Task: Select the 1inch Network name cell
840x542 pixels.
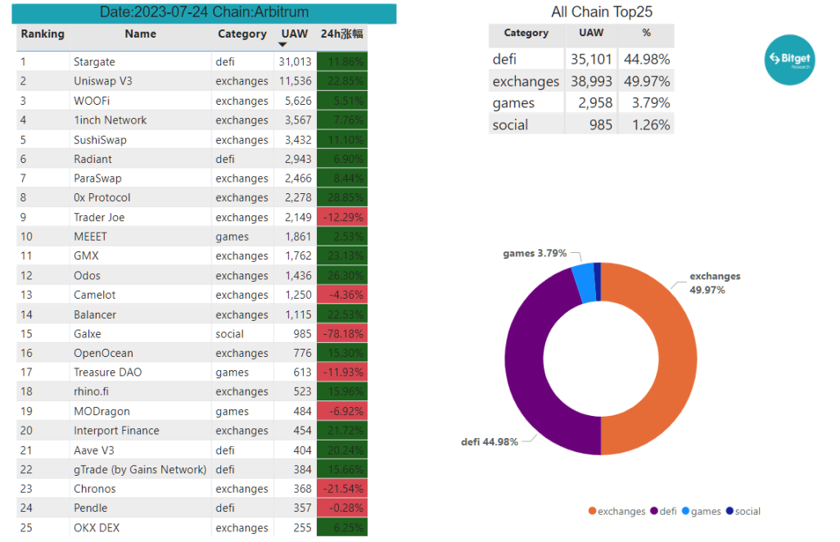Action: point(110,120)
